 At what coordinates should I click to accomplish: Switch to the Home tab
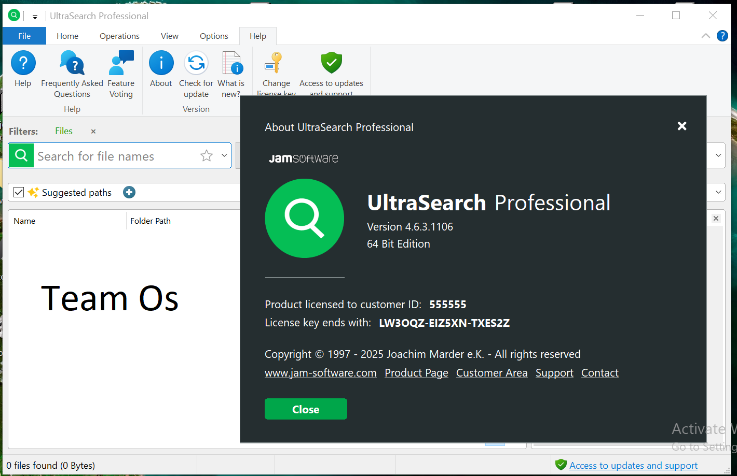[x=67, y=36]
